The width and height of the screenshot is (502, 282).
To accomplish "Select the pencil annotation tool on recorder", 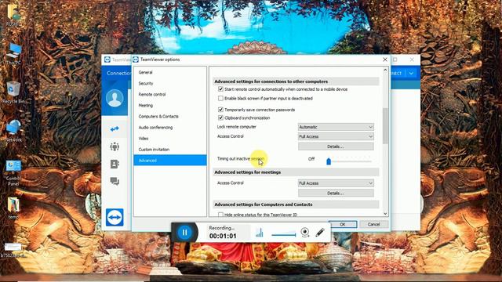I will pyautogui.click(x=320, y=232).
